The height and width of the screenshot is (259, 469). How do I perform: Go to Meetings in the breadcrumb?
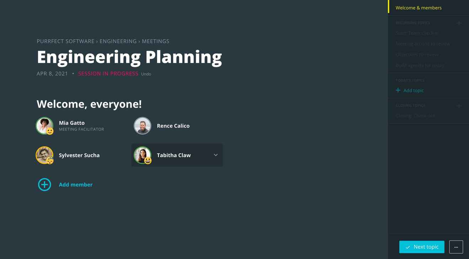pyautogui.click(x=156, y=41)
